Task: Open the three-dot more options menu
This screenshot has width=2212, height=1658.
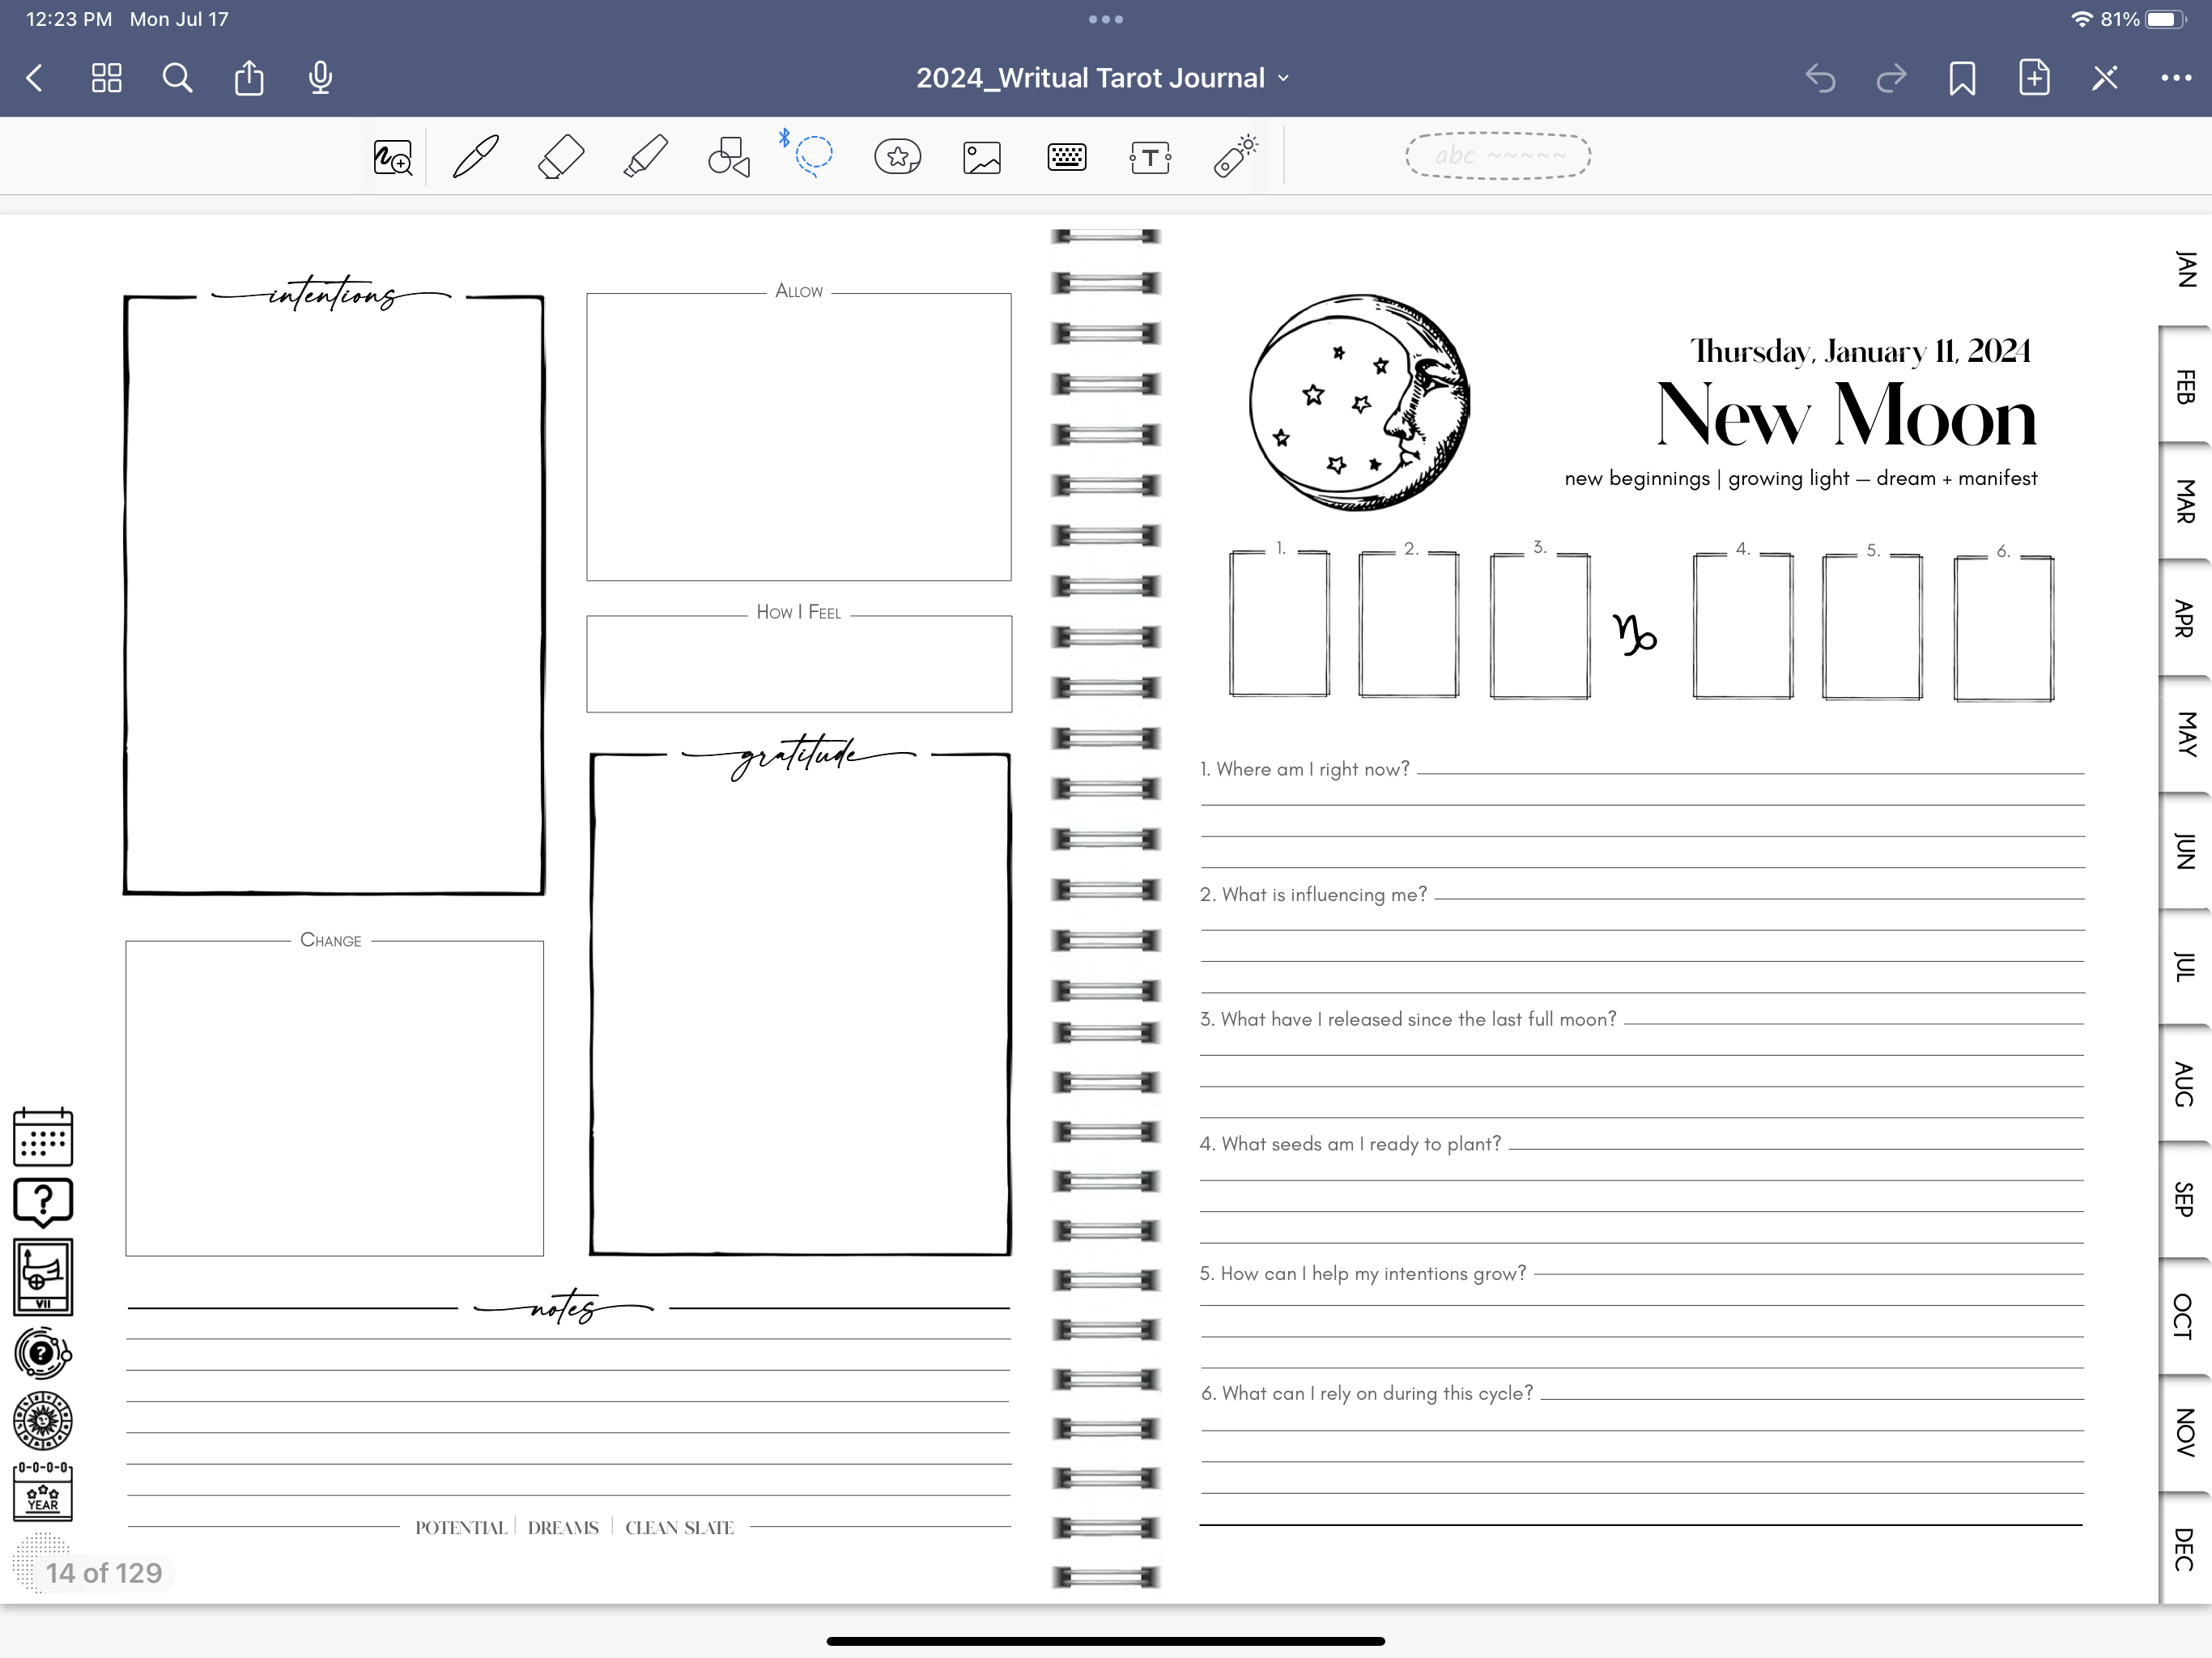Action: click(x=2175, y=78)
